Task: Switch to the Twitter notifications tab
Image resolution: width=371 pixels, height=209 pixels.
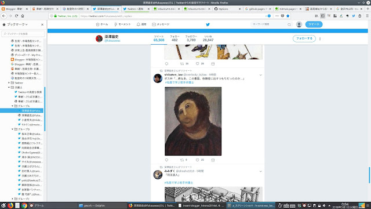Action: [136, 9]
